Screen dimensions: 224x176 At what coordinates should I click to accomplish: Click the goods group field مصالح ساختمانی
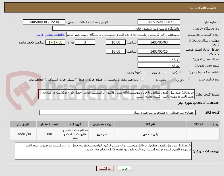point(117,112)
